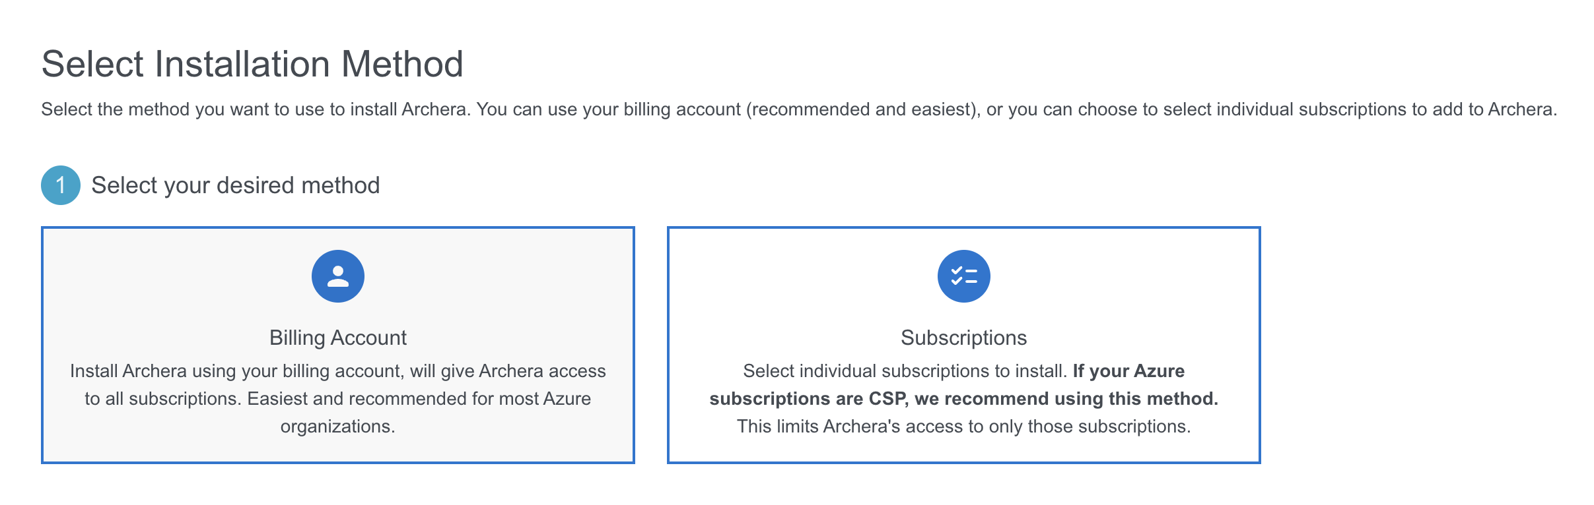Click "(recommended and easiest)" in the intro text

tap(864, 109)
